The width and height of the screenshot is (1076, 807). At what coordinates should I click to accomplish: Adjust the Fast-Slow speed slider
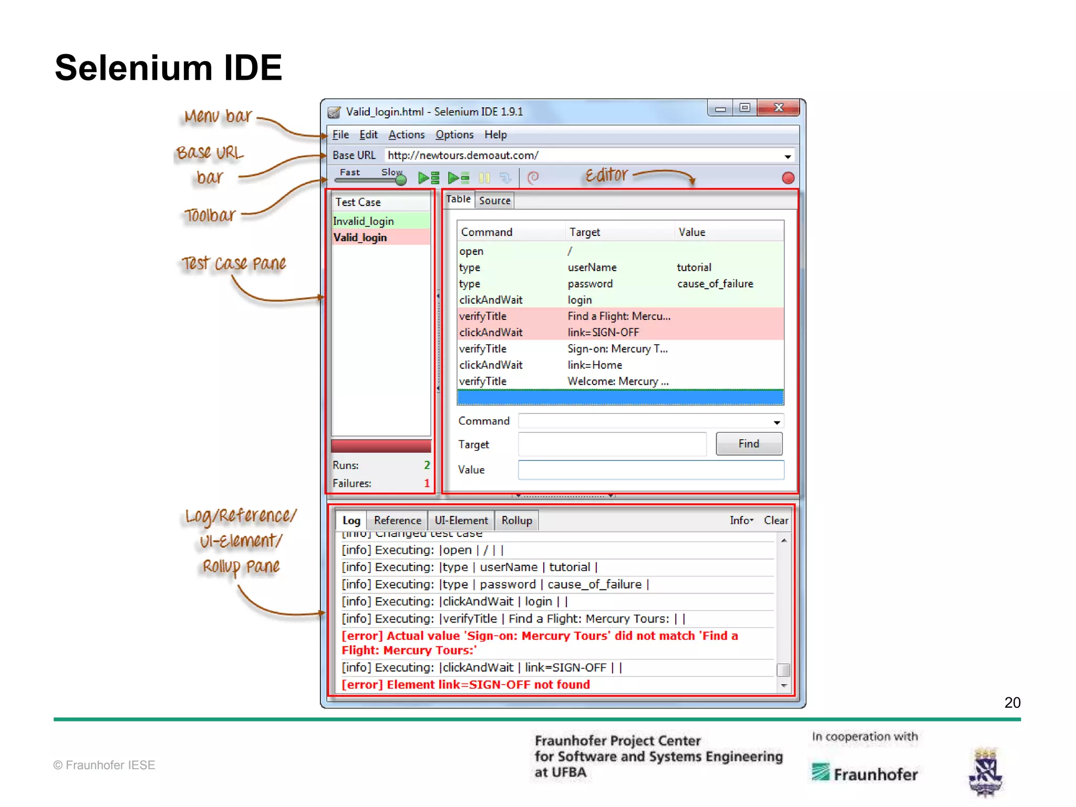[401, 180]
